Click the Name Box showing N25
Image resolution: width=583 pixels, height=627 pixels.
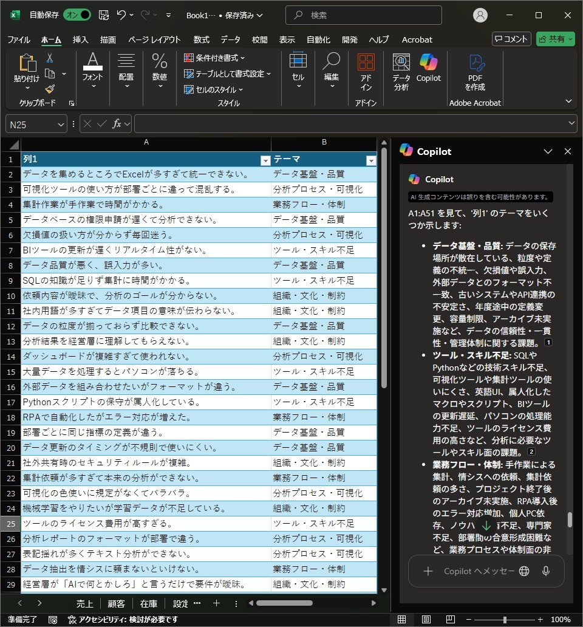(x=36, y=125)
